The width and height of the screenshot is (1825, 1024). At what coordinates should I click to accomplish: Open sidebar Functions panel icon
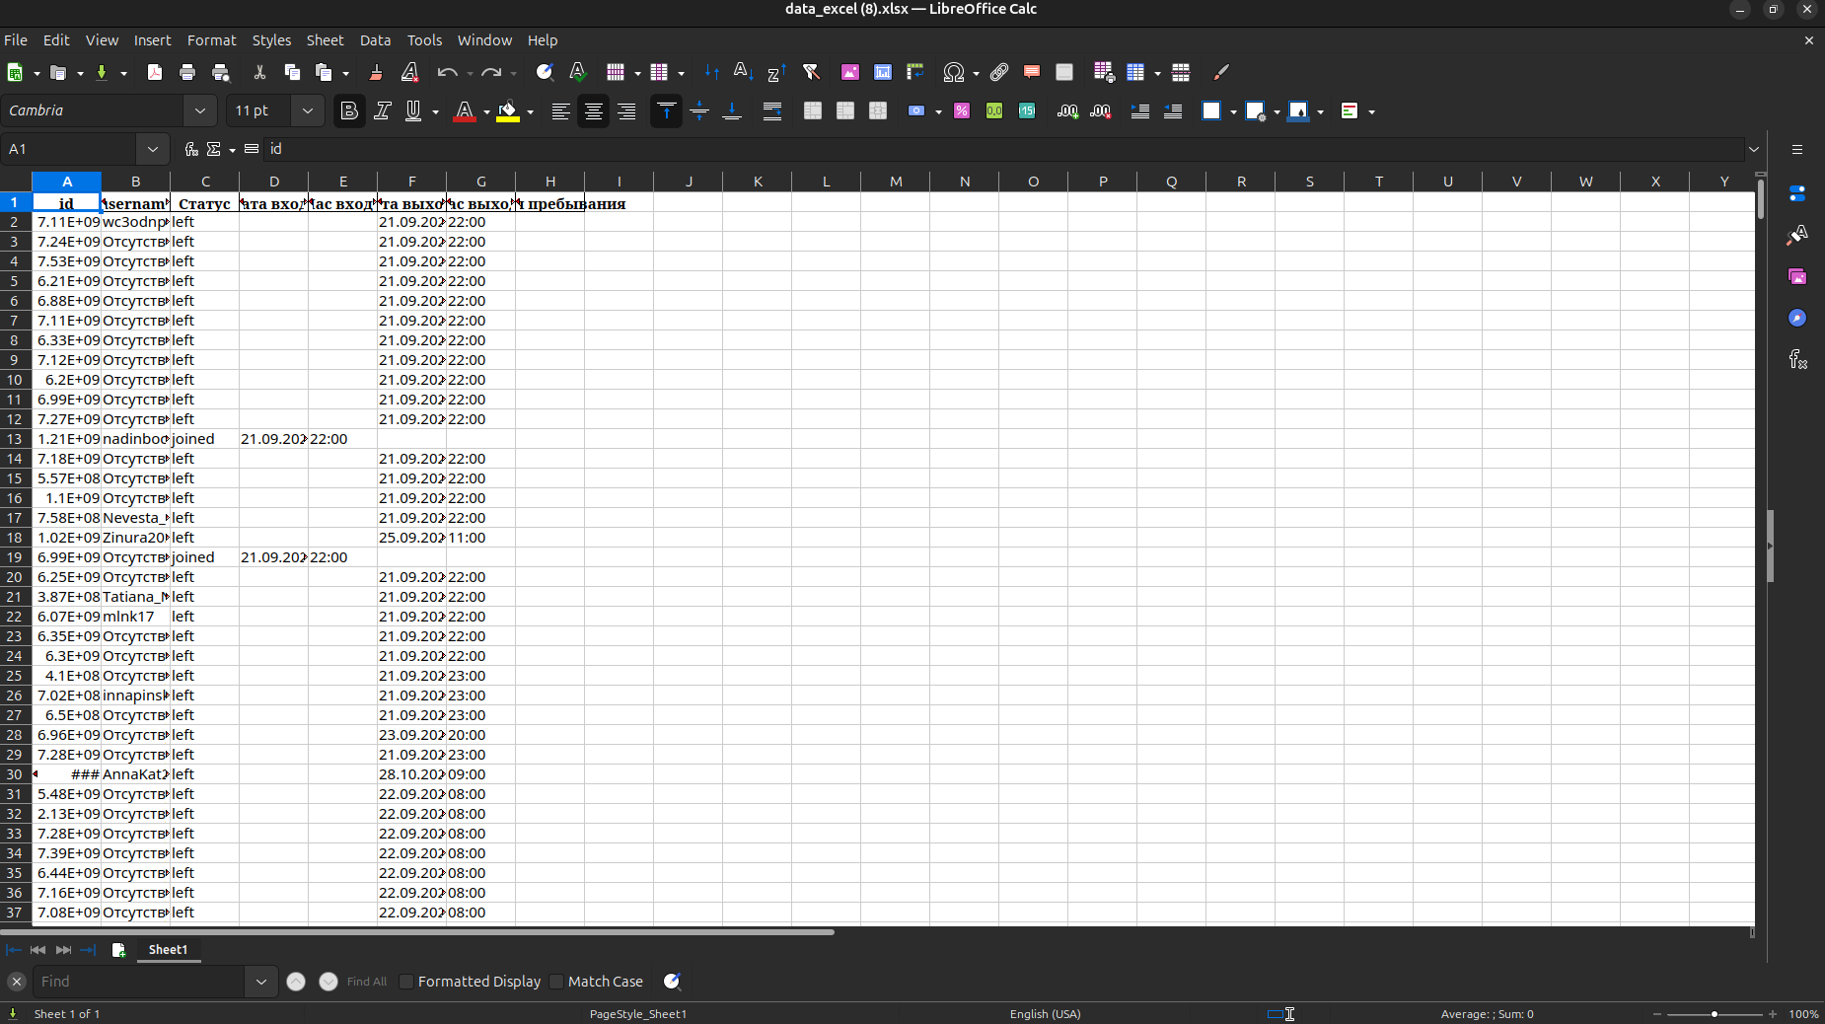click(x=1797, y=359)
